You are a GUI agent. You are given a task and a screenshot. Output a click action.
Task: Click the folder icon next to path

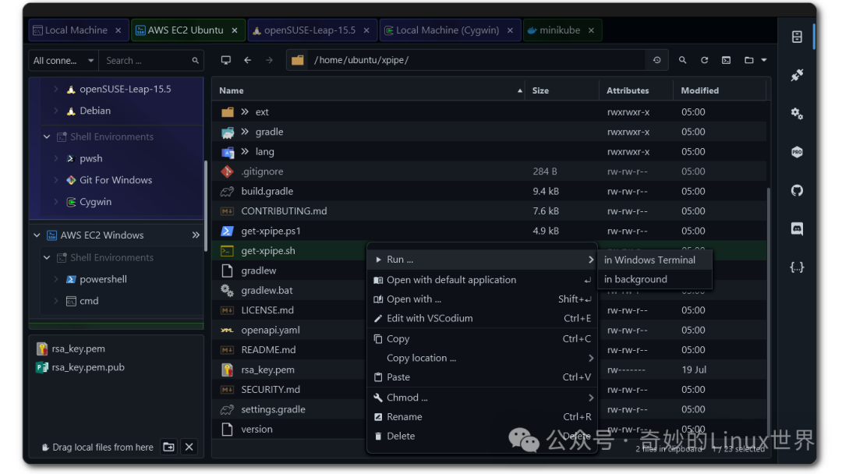[298, 60]
